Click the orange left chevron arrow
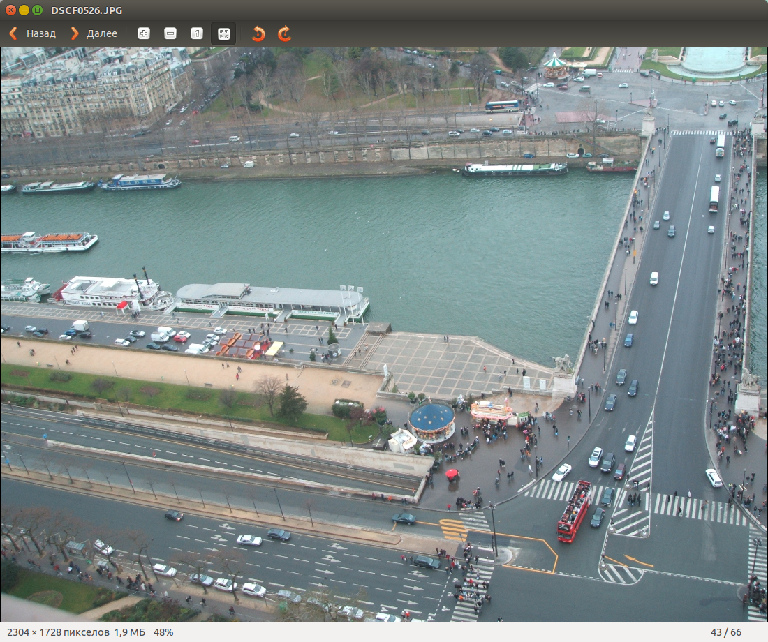This screenshot has height=642, width=768. 13,33
